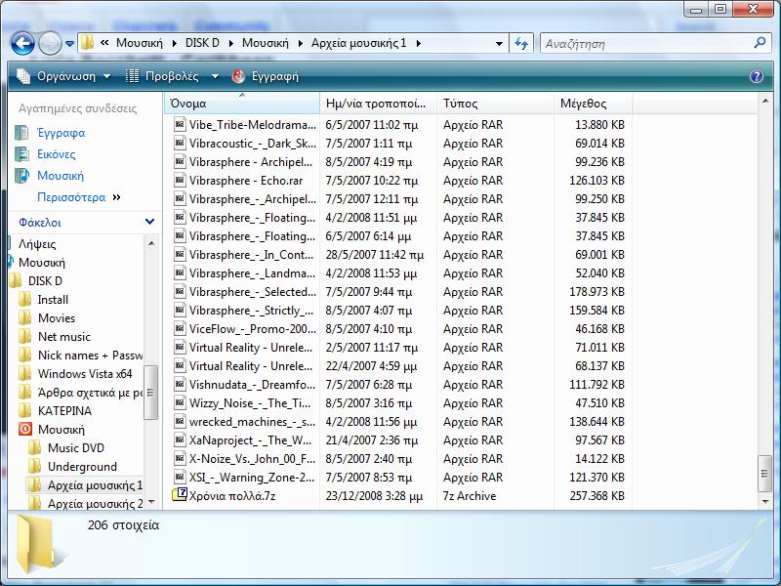Select the Underground folder
The height and width of the screenshot is (586, 781).
82,467
